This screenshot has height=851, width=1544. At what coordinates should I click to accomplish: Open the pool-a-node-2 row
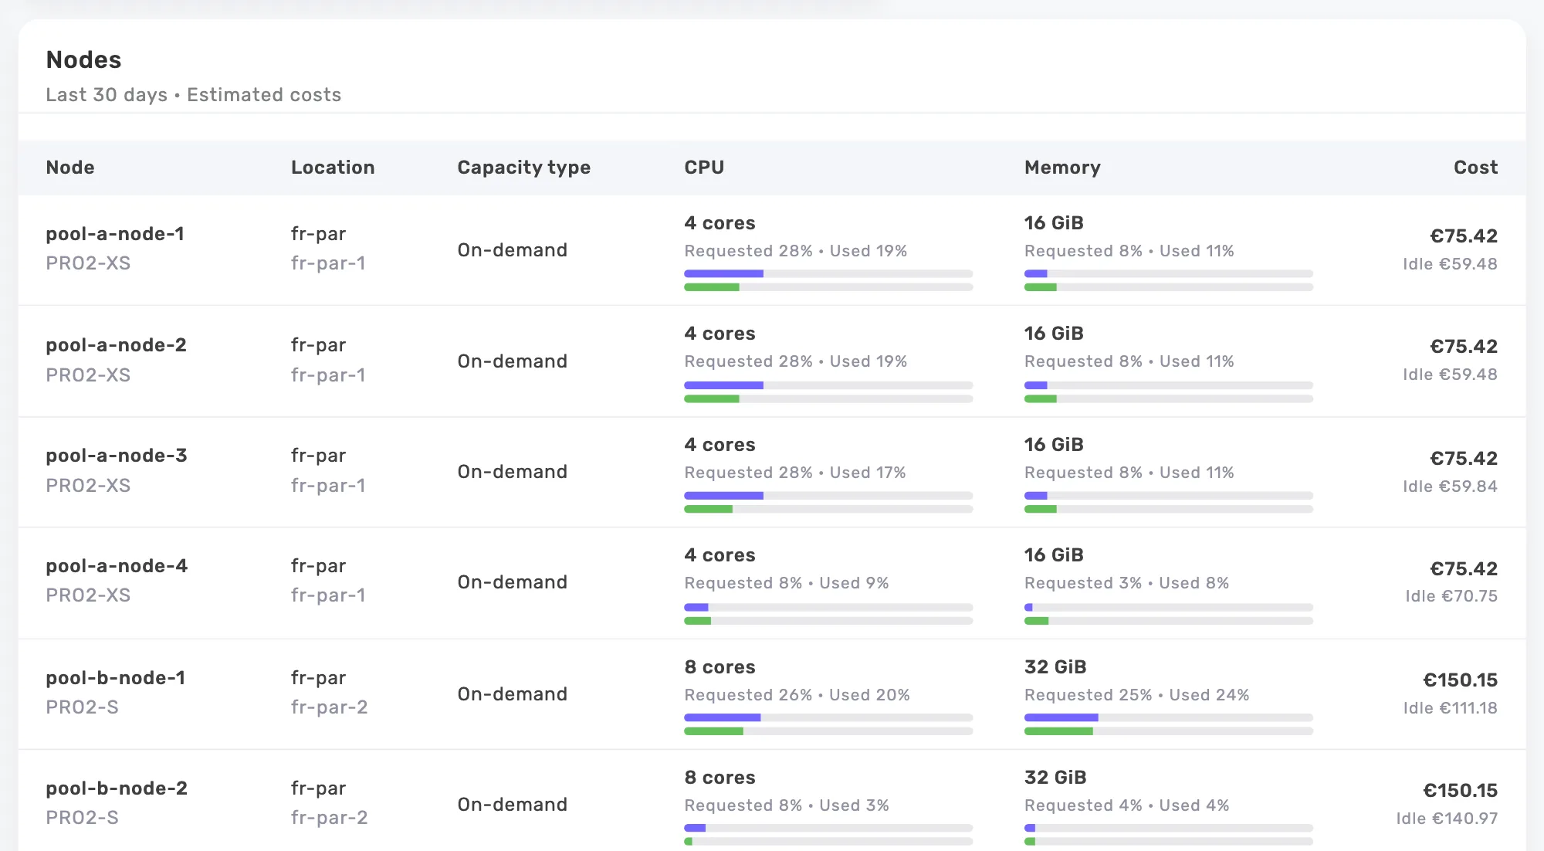coord(772,361)
